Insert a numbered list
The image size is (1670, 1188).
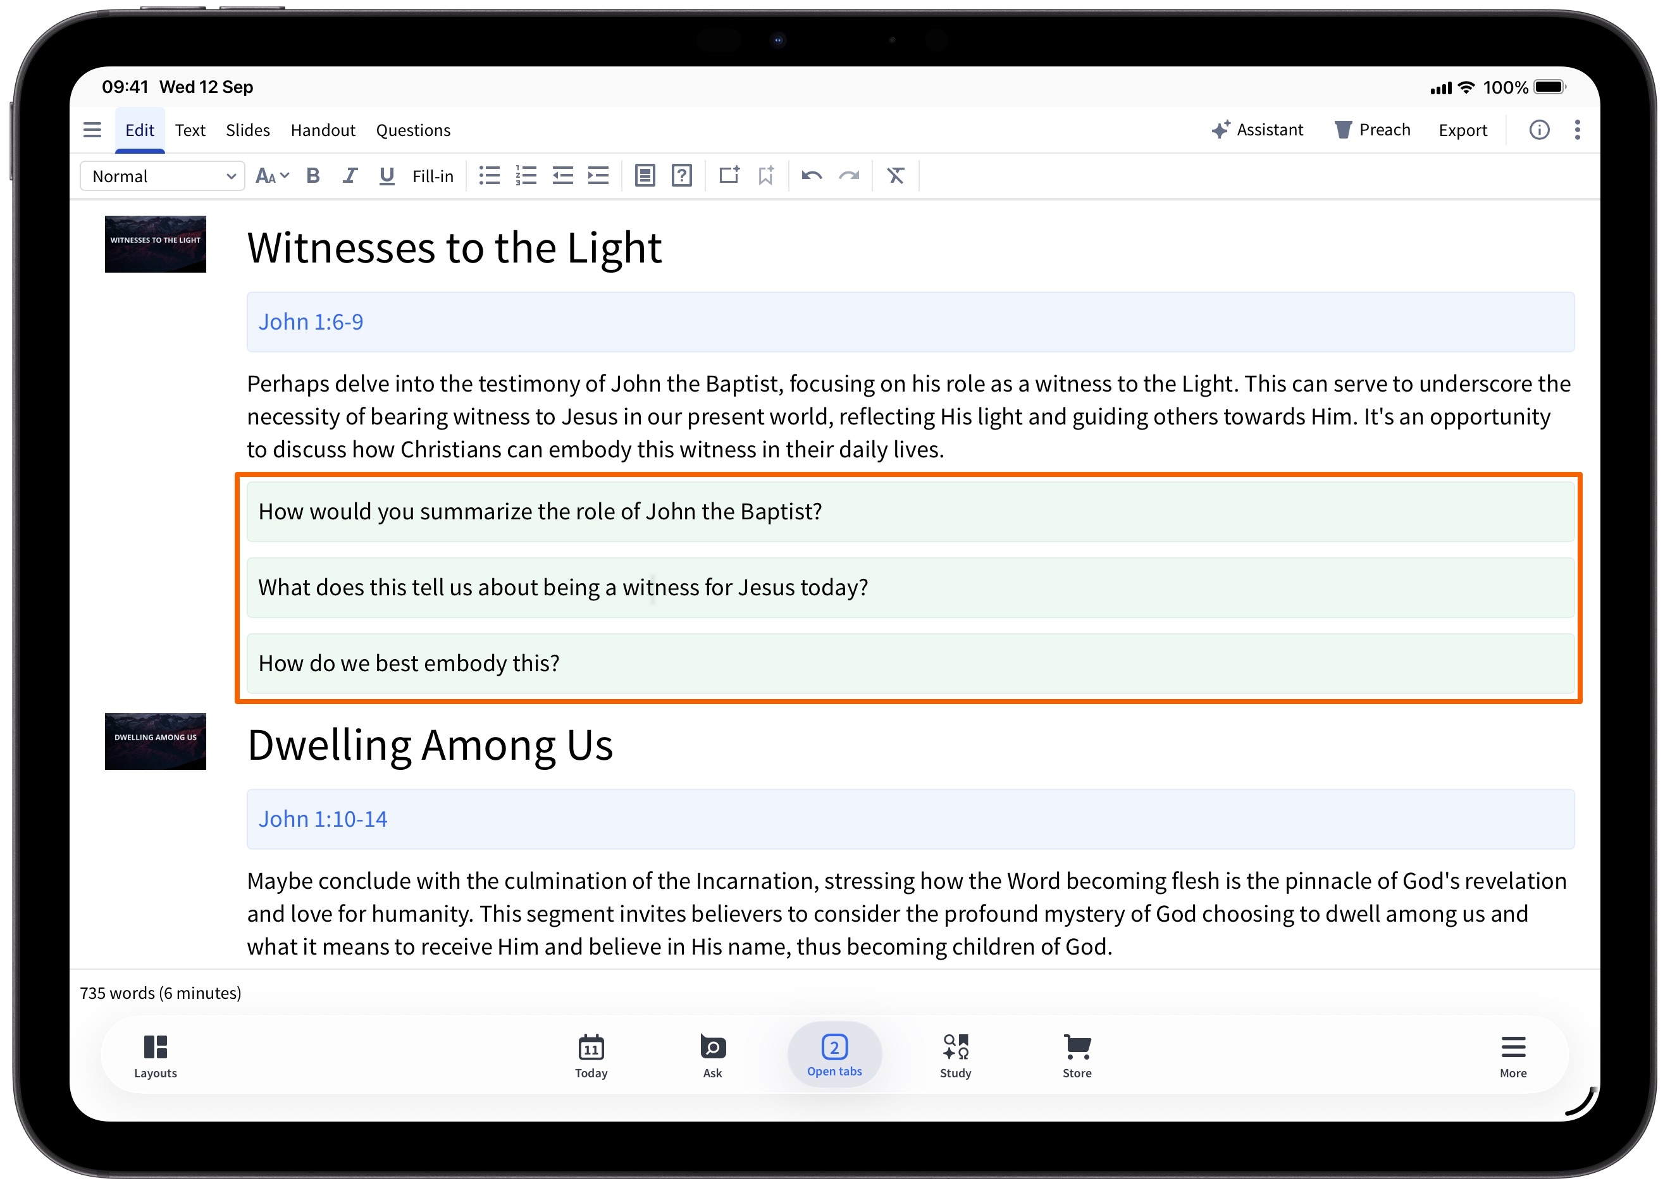pos(526,176)
